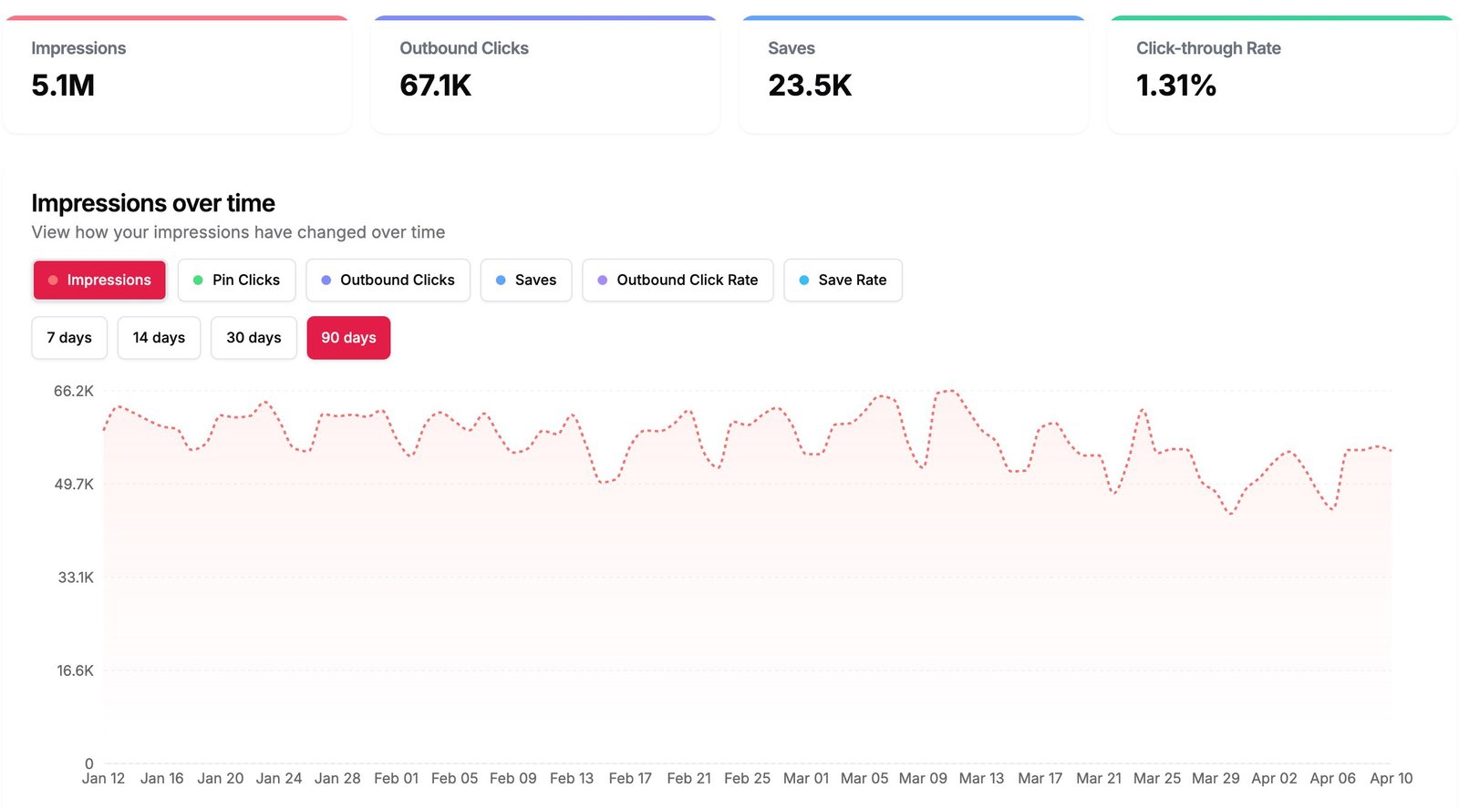Click the Jan 20 x-axis label
The image size is (1459, 808).
(x=221, y=778)
